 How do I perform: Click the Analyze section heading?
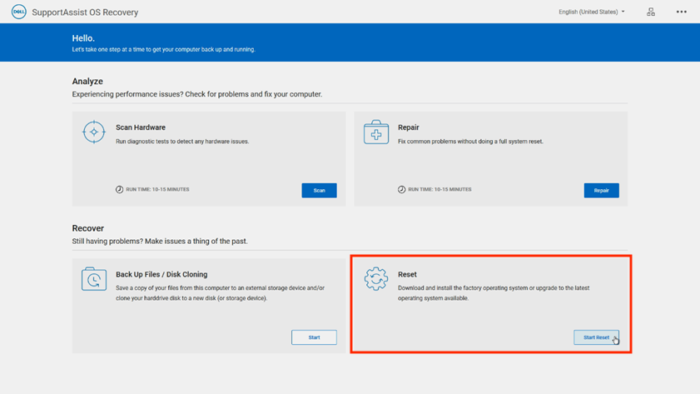pos(87,82)
